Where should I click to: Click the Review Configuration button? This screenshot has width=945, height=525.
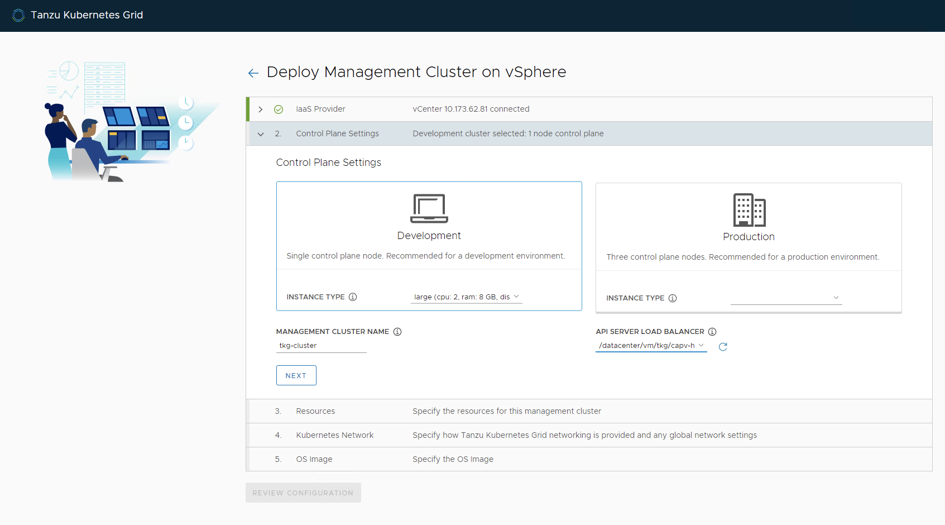point(303,493)
